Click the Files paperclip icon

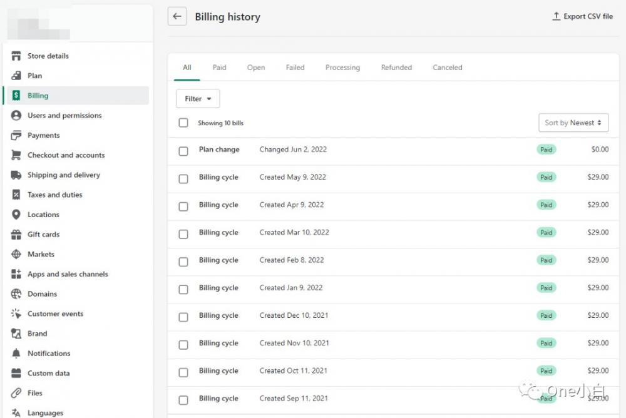pyautogui.click(x=16, y=393)
